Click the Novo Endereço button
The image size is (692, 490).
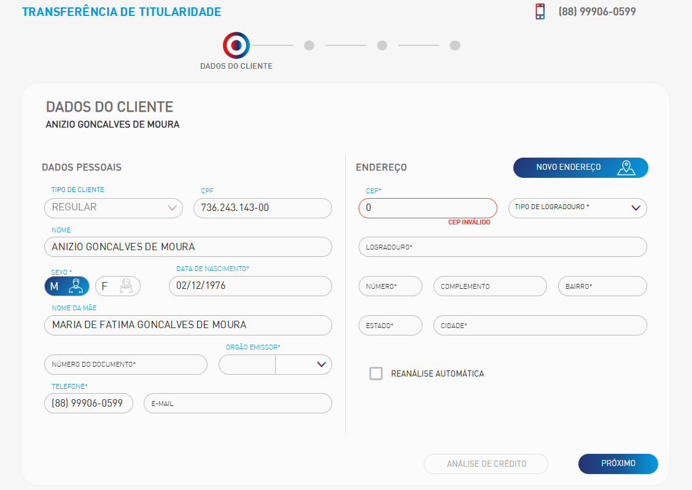pyautogui.click(x=581, y=168)
